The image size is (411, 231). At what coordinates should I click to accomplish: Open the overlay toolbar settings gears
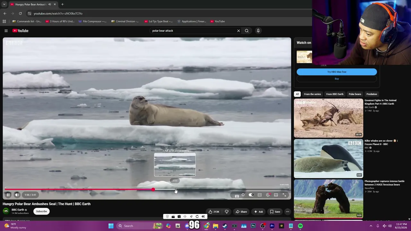click(x=203, y=217)
